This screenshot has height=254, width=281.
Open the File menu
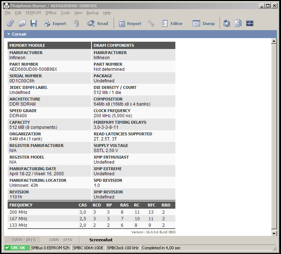pos(8,13)
